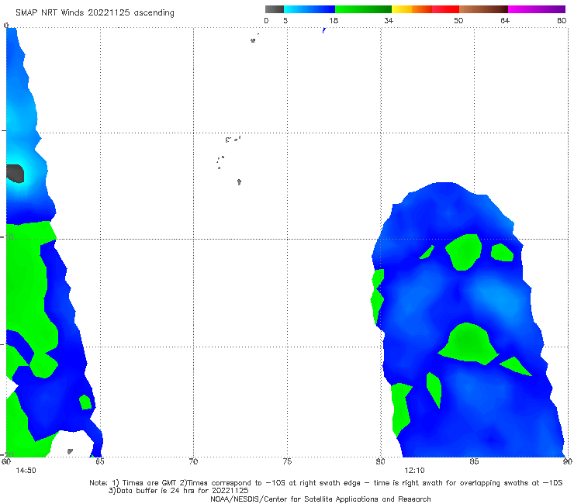
Task: Click the latitude label '-10' on left axis
Action: point(7,236)
